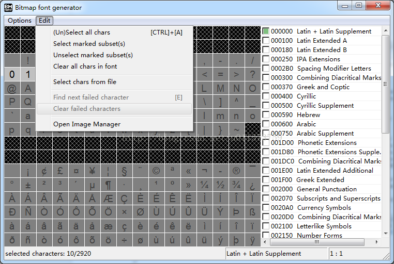Choose Select chars from file

pyautogui.click(x=114, y=81)
